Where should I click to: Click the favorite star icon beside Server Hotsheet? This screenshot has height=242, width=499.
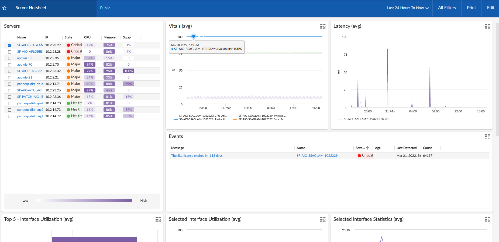click(4, 8)
